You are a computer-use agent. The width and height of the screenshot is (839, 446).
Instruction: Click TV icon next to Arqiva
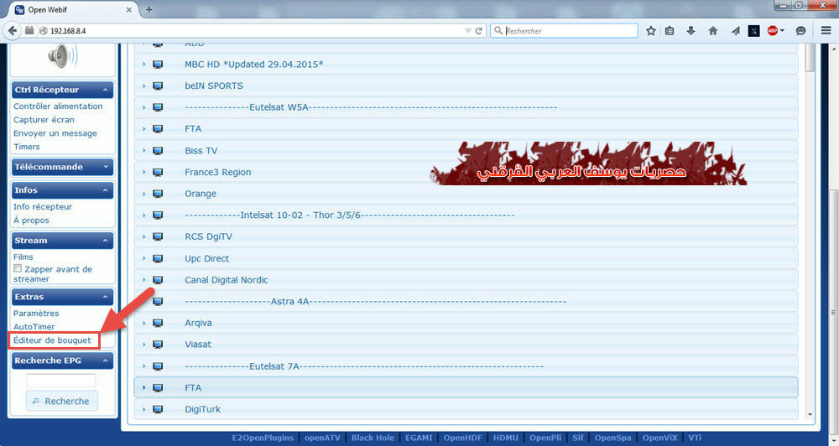tap(158, 323)
